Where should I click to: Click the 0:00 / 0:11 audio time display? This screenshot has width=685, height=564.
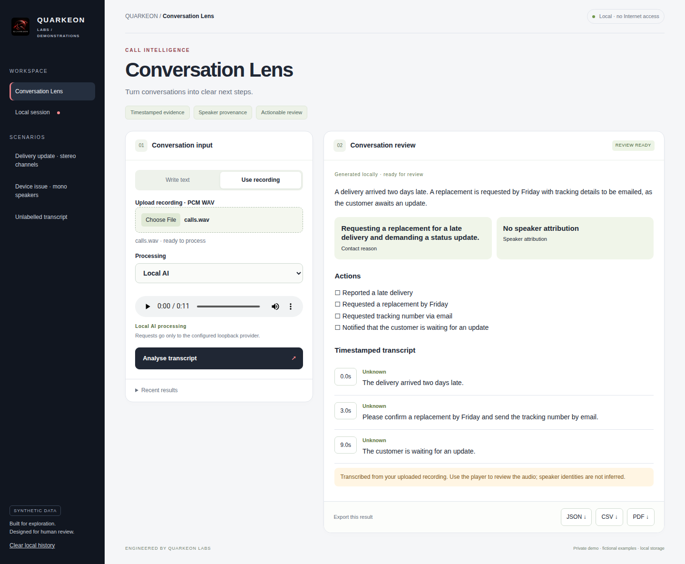click(173, 306)
